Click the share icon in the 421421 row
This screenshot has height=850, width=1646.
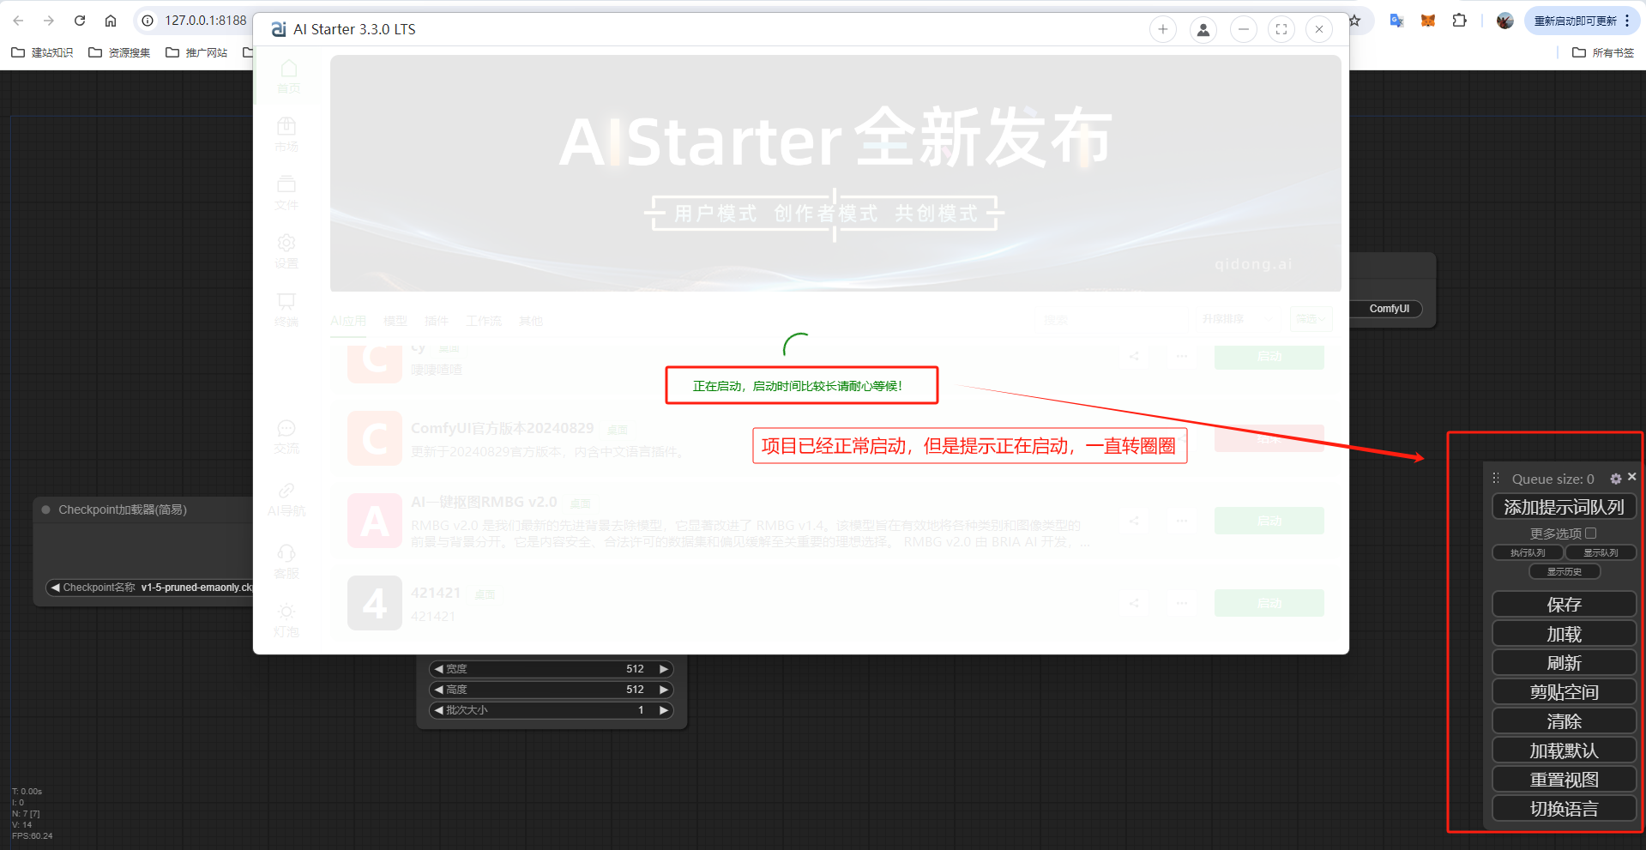[1134, 603]
